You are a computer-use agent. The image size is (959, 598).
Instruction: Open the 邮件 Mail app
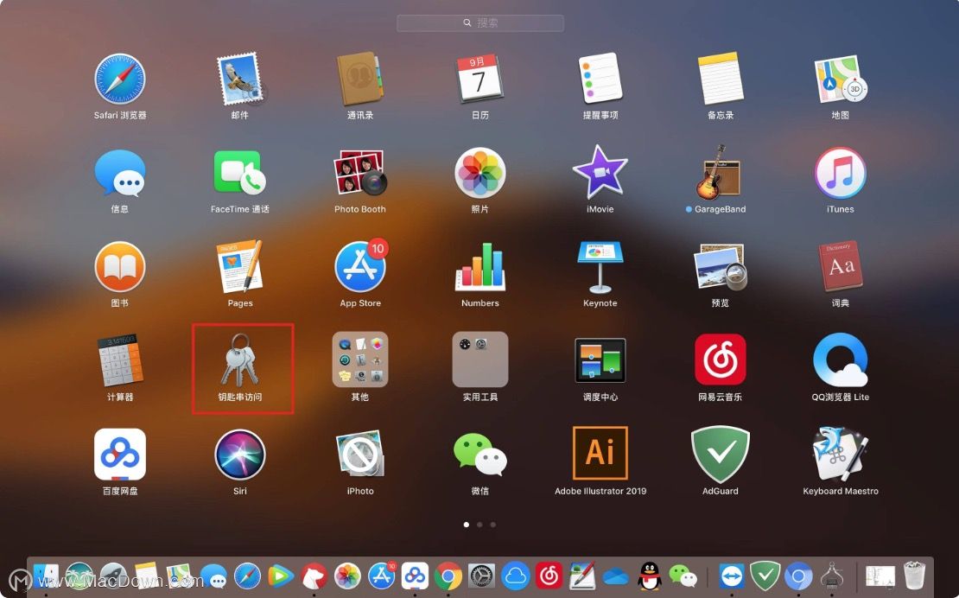click(240, 79)
